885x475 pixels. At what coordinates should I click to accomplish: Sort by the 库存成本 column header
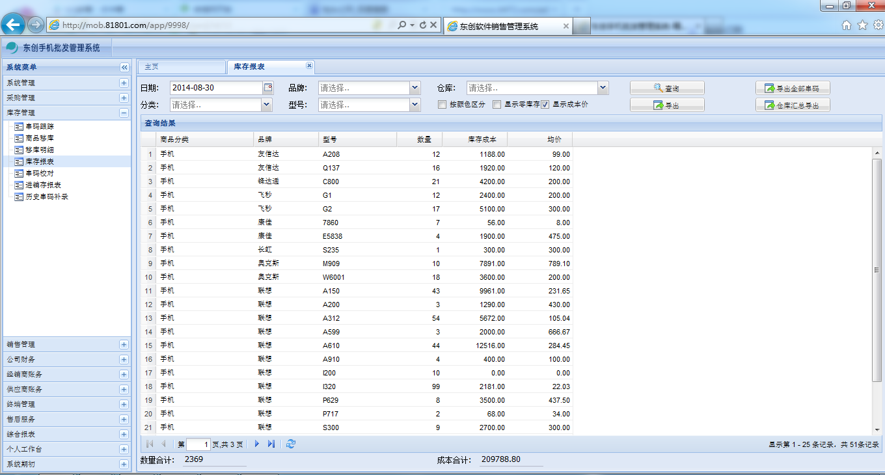coord(475,140)
